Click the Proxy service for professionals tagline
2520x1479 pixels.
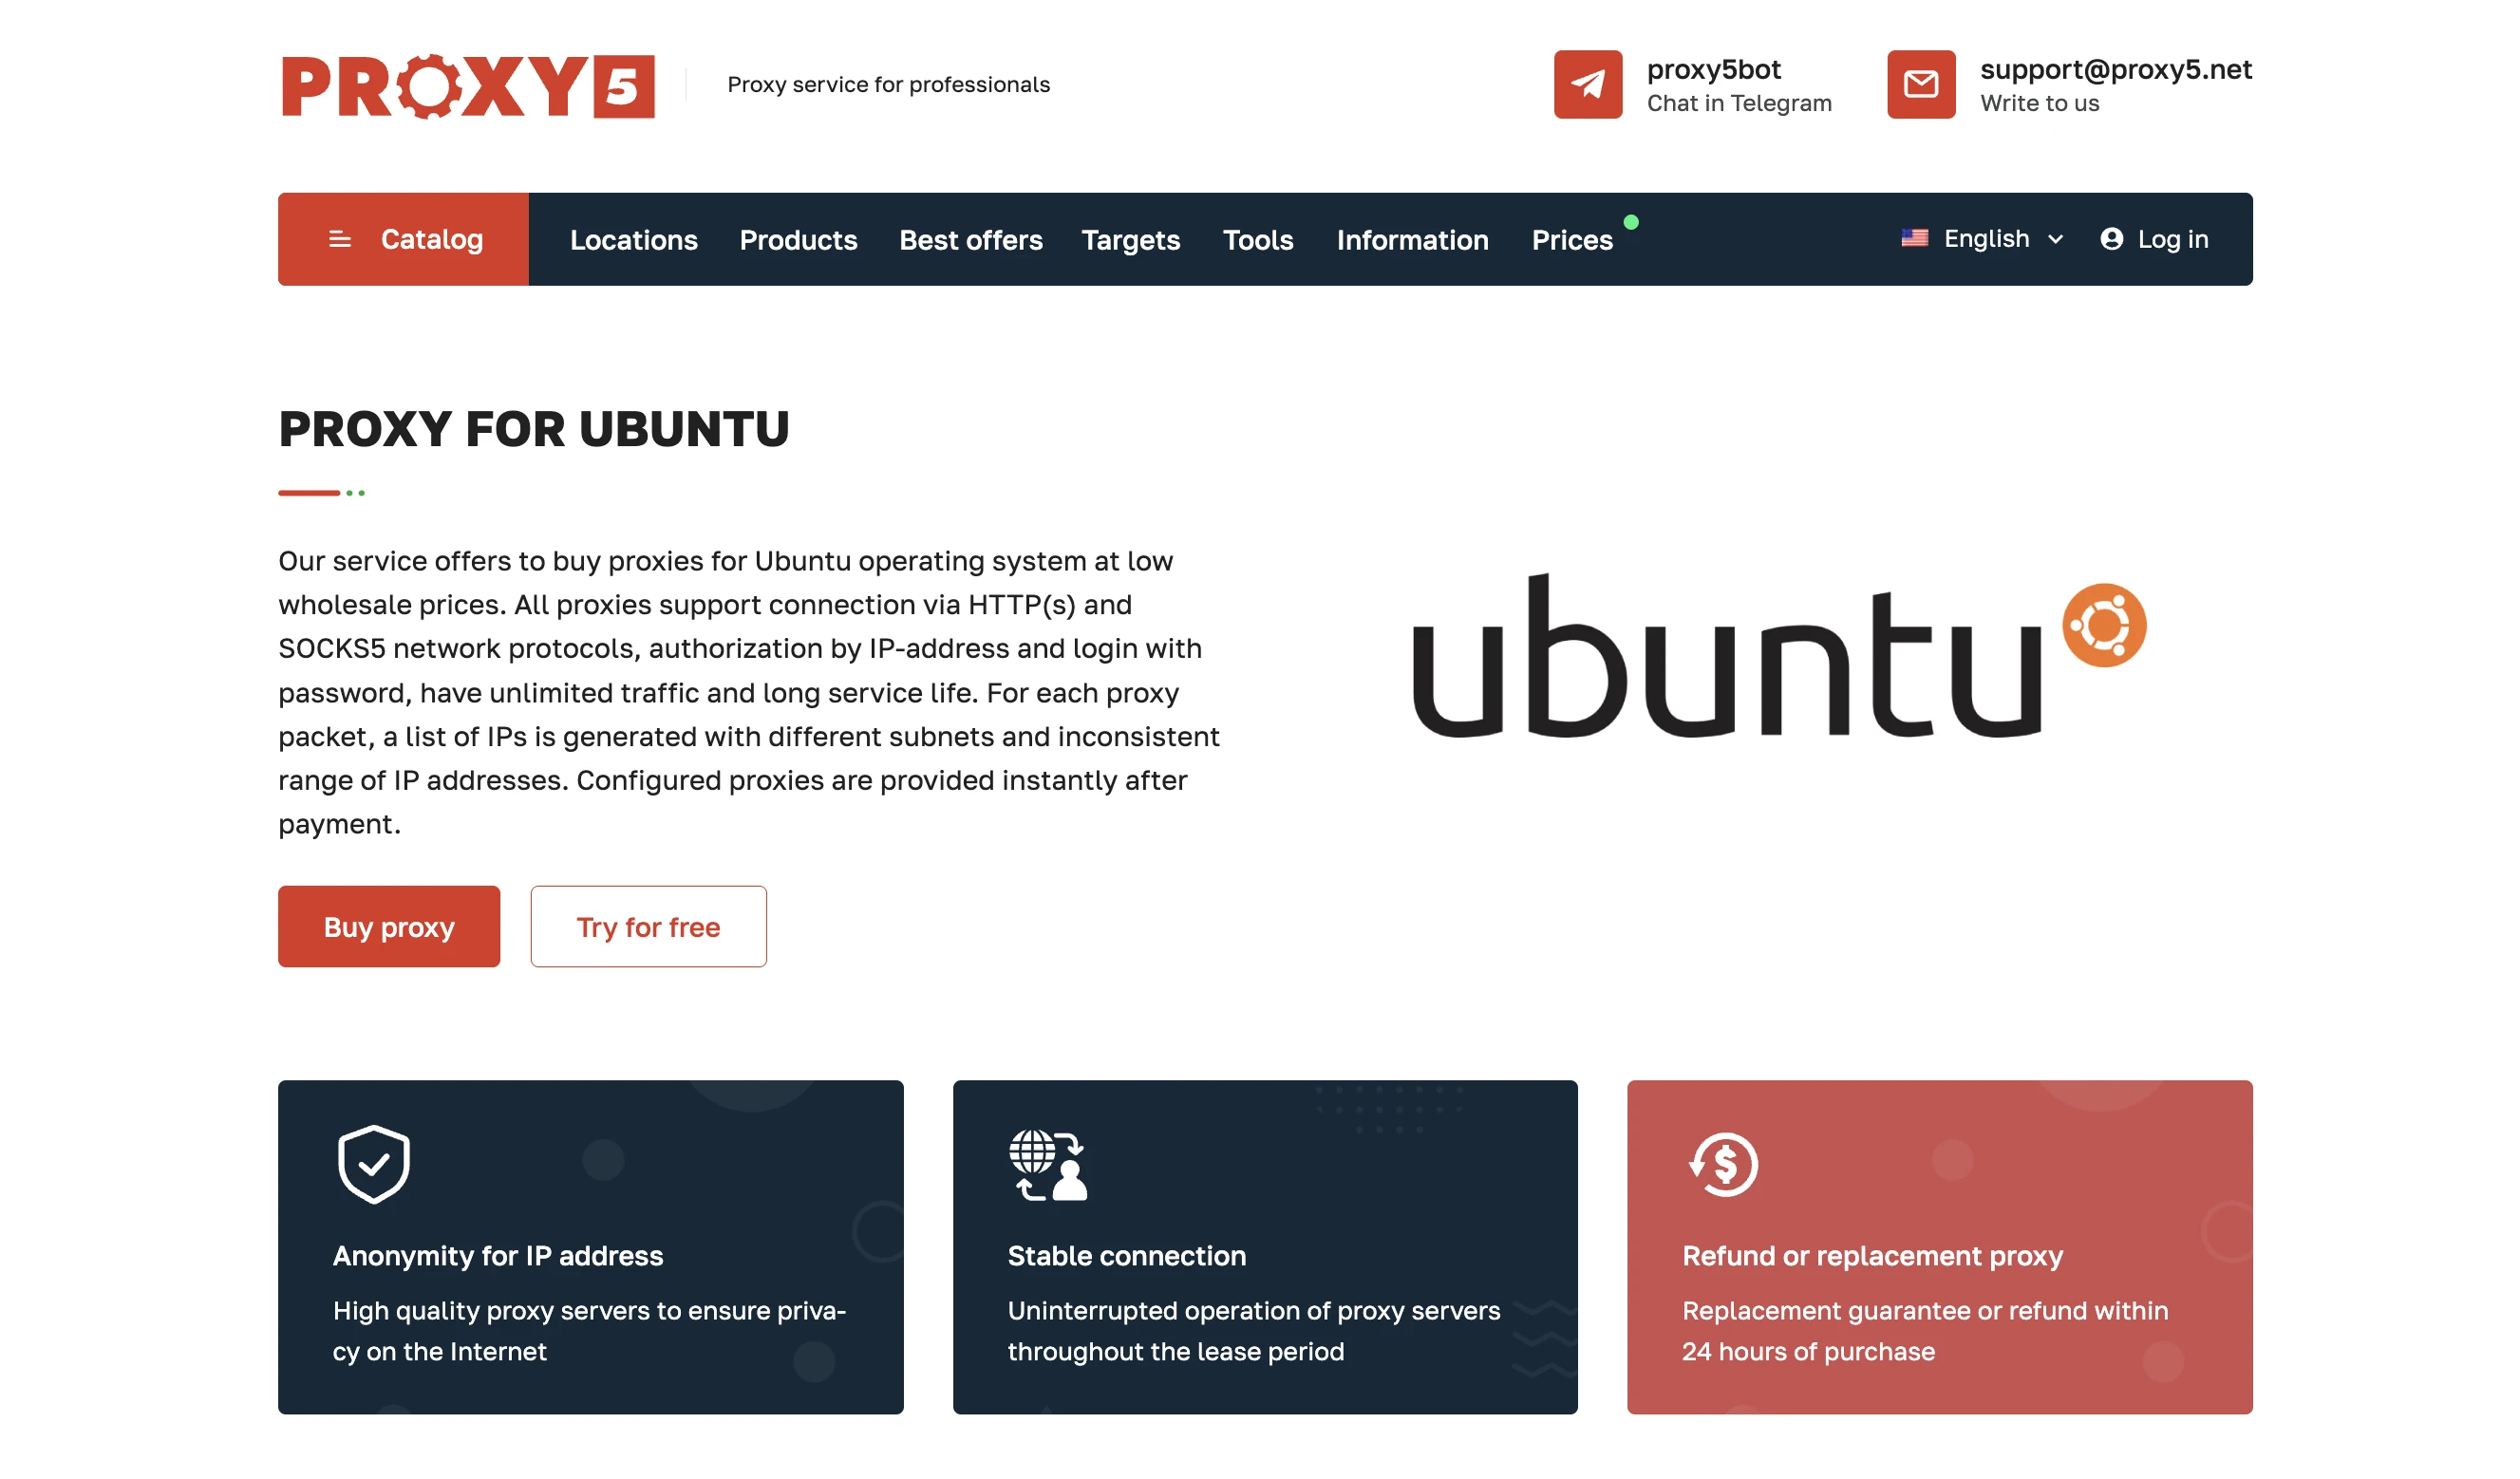[888, 85]
